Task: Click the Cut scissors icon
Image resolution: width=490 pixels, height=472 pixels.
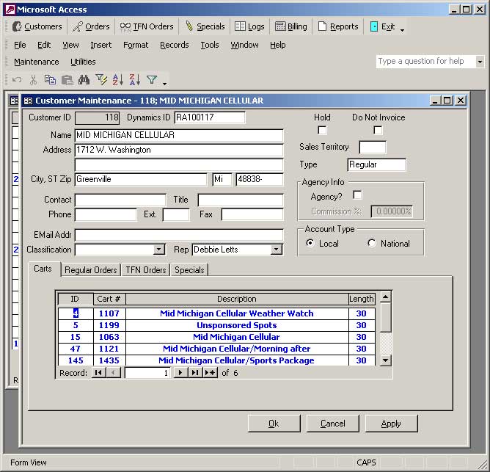Action: click(x=33, y=80)
